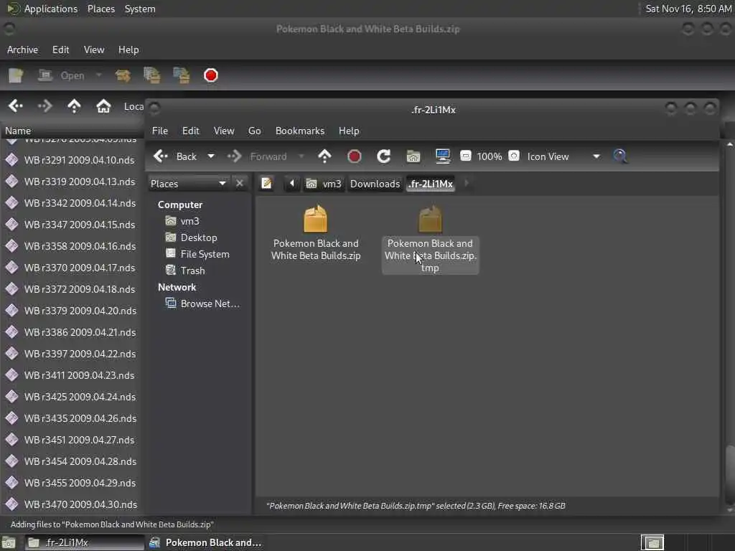Switch to .fr-2Li1Mx window in bottom taskbar
The height and width of the screenshot is (551, 735).
tap(85, 542)
